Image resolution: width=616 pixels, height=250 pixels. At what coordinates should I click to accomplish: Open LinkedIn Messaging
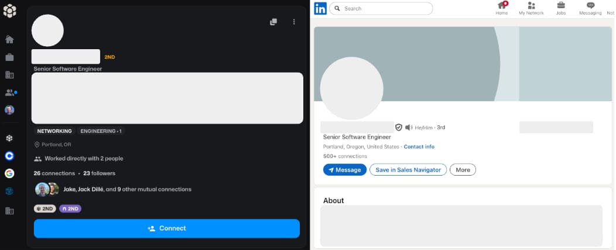[x=590, y=8]
